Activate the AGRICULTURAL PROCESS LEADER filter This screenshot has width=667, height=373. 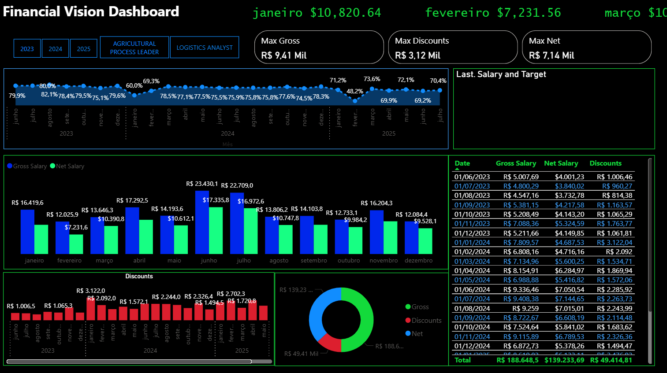pos(134,47)
